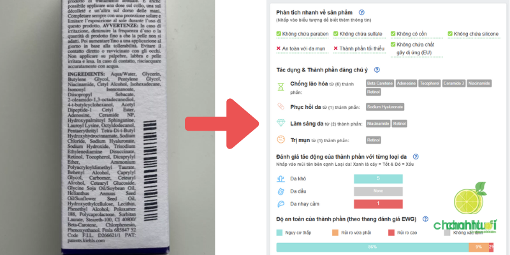This screenshot has height=255, width=510.
Task: Click the Không chứa paraben check mark
Action: click(279, 34)
